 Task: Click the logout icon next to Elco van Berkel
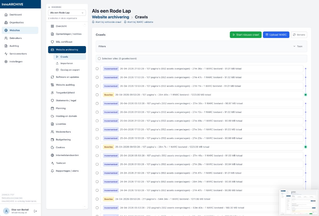coord(35,211)
